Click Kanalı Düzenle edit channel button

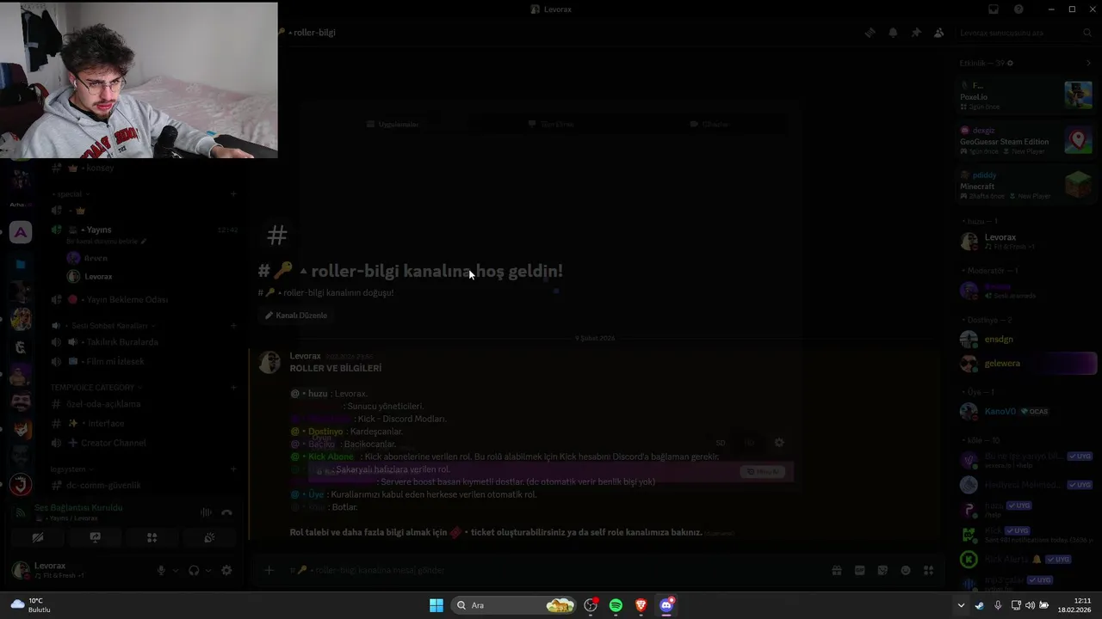coord(296,316)
